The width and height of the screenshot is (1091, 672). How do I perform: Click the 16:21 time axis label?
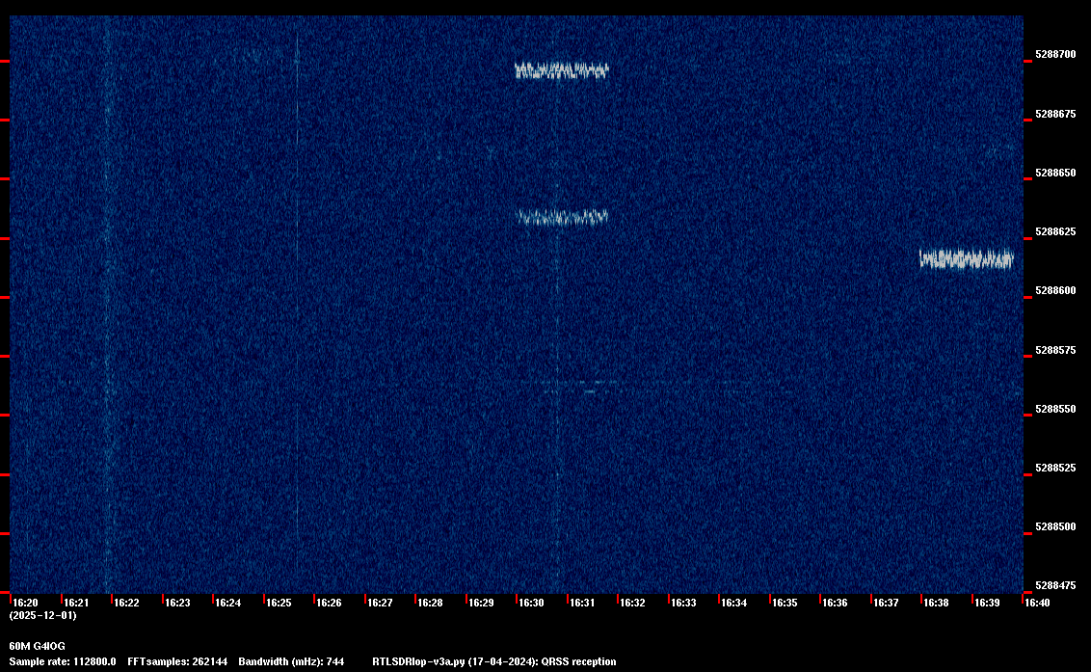pyautogui.click(x=76, y=603)
